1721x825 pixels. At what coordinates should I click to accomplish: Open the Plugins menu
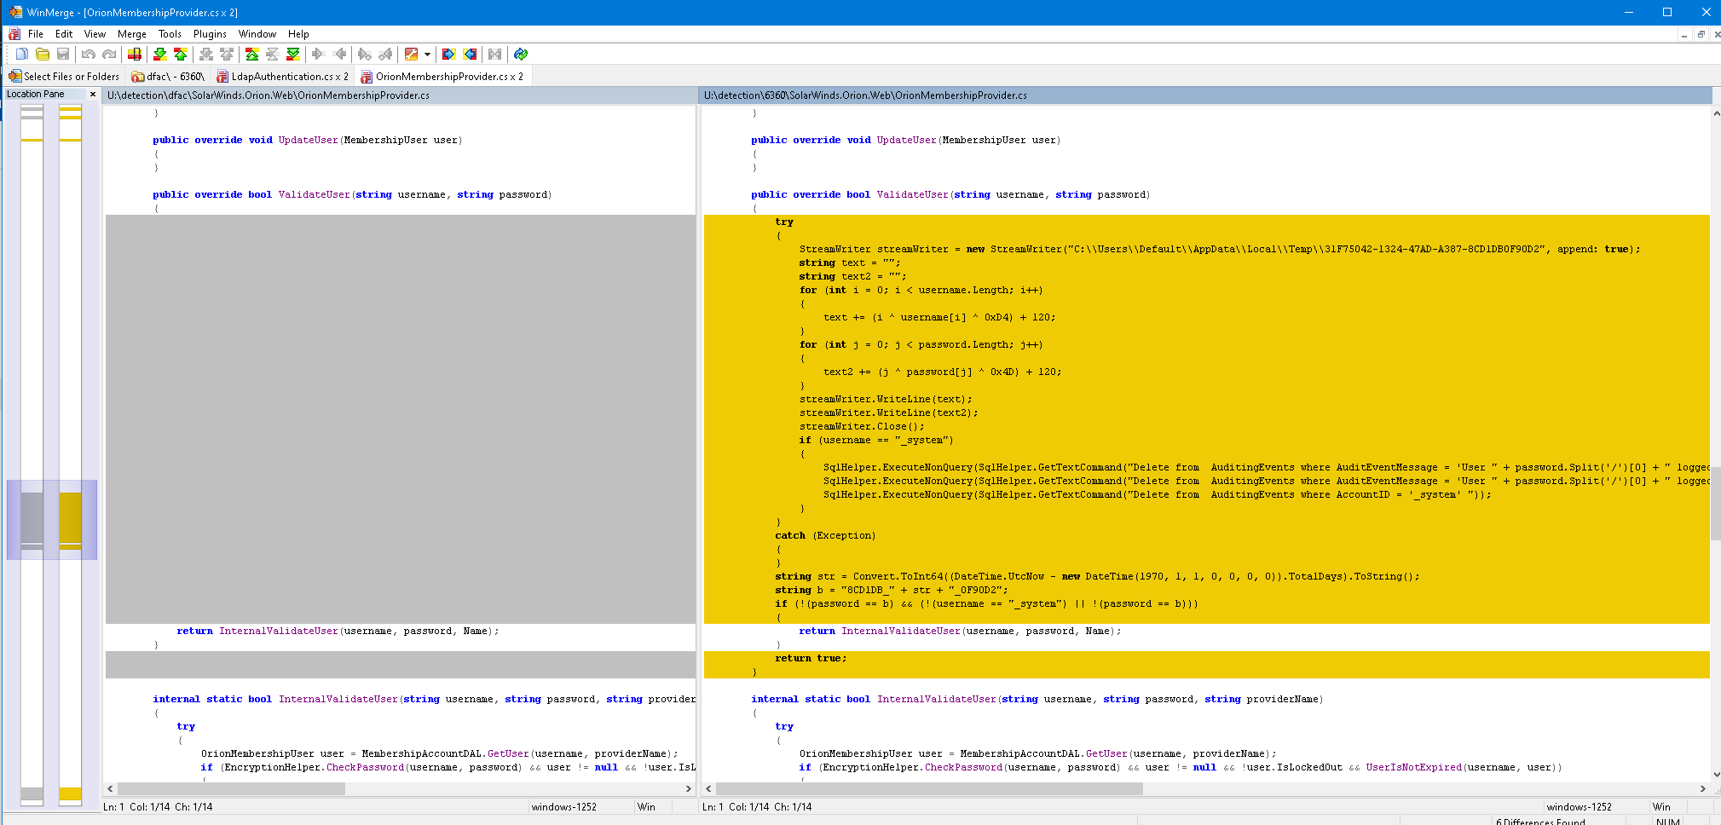click(x=210, y=34)
